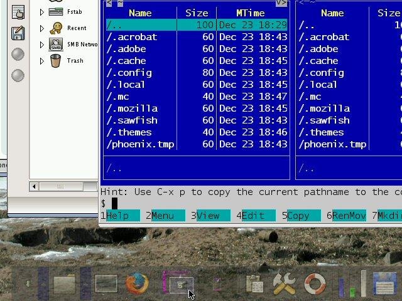Viewport: 402px width, 301px height.
Task: Launch Firefox from the bottom panel
Action: pyautogui.click(x=137, y=283)
